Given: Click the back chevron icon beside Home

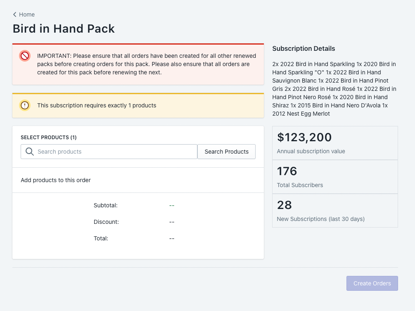Looking at the screenshot, I should pos(15,14).
